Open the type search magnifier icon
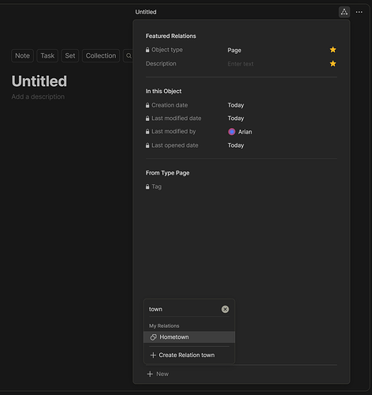 [128, 56]
